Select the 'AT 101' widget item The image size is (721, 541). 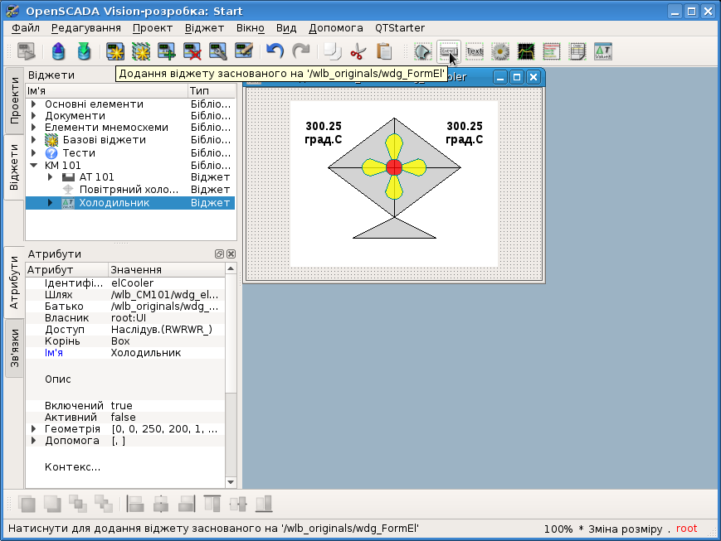pyautogui.click(x=96, y=177)
